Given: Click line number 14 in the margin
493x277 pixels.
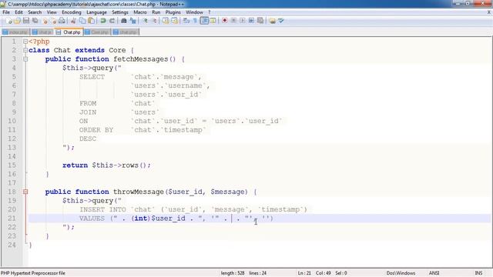Looking at the screenshot, I should click(12, 156).
